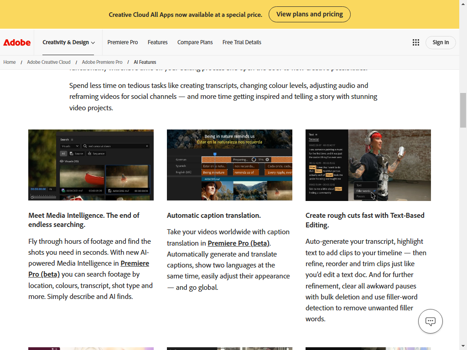Open Compare Plans in the navigation
The width and height of the screenshot is (467, 350).
click(x=195, y=42)
